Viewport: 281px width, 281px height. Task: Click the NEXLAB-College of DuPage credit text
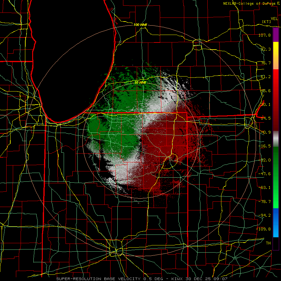(250, 3)
